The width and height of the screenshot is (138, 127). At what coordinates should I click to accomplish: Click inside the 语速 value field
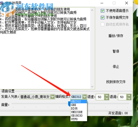[x=100, y=97]
